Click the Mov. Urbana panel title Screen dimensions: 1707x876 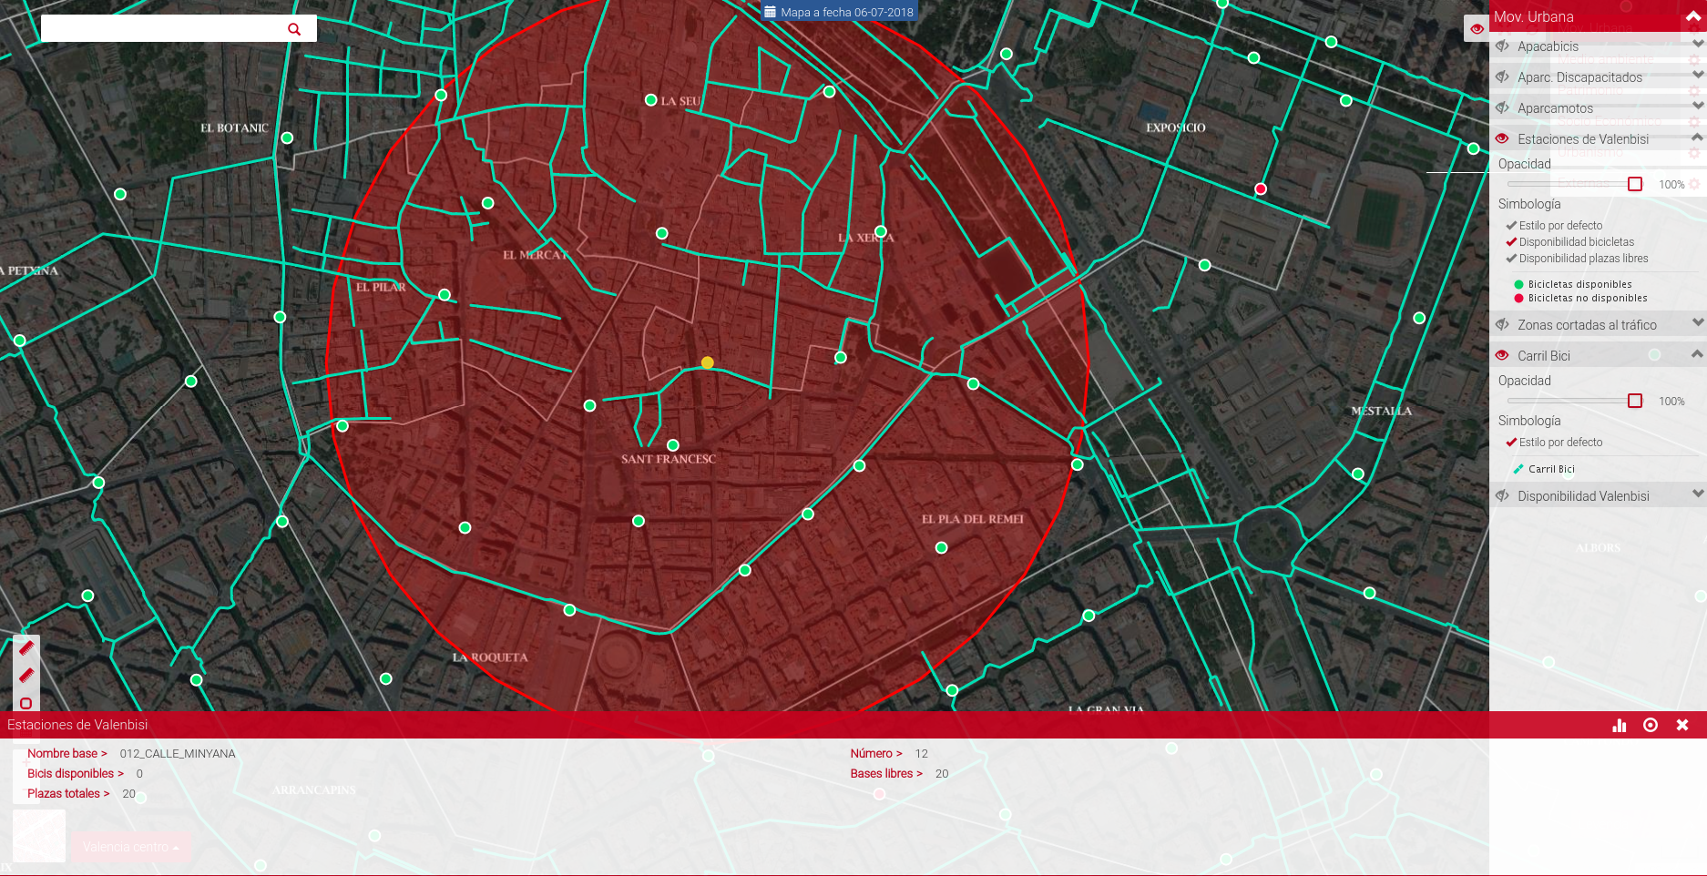[x=1533, y=16]
